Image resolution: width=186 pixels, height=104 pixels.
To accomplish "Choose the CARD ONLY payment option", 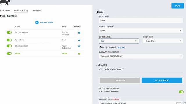I will click(120, 80).
